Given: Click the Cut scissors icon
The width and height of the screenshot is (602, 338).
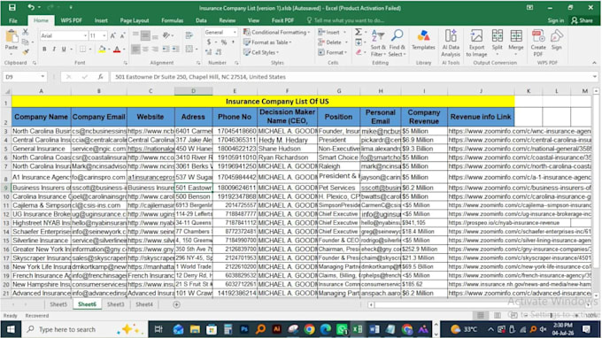Looking at the screenshot, I should pyautogui.click(x=26, y=32).
